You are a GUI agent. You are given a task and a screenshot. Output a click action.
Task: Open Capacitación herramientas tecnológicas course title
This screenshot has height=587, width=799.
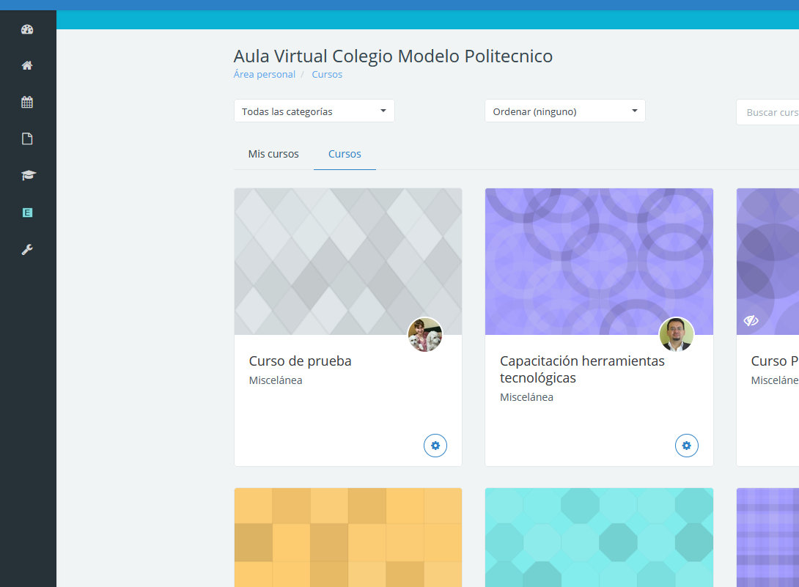582,369
